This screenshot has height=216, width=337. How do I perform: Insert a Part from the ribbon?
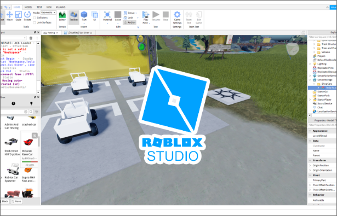pos(84,16)
